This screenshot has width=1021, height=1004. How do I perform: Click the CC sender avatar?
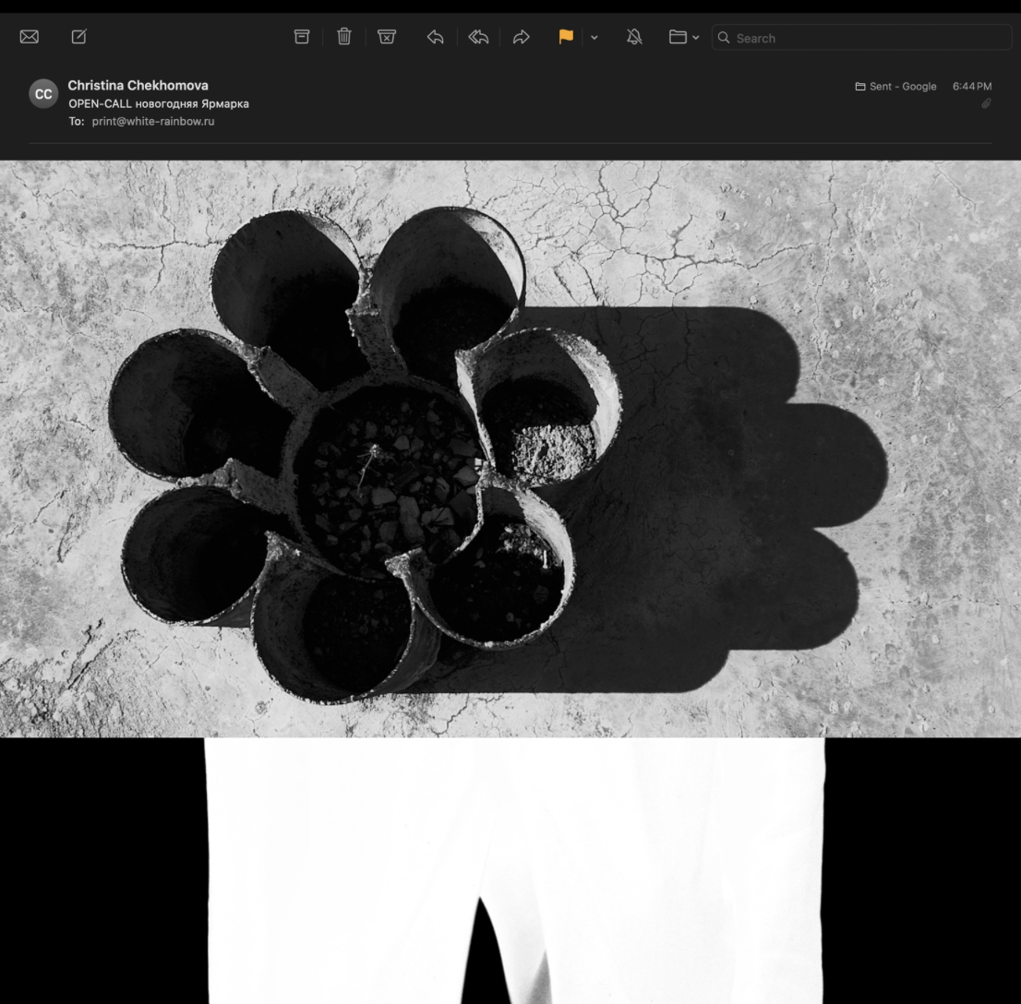point(43,94)
